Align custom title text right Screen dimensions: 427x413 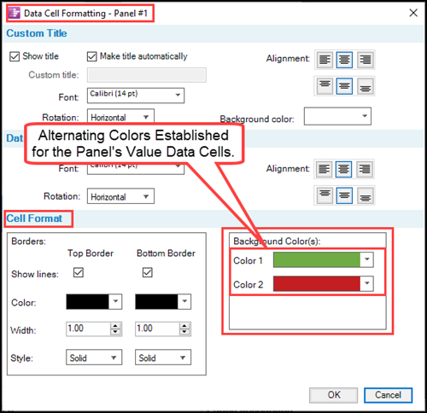coord(365,60)
